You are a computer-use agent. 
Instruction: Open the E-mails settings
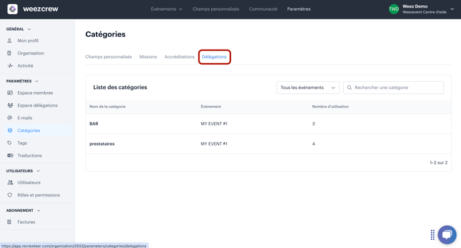point(25,118)
